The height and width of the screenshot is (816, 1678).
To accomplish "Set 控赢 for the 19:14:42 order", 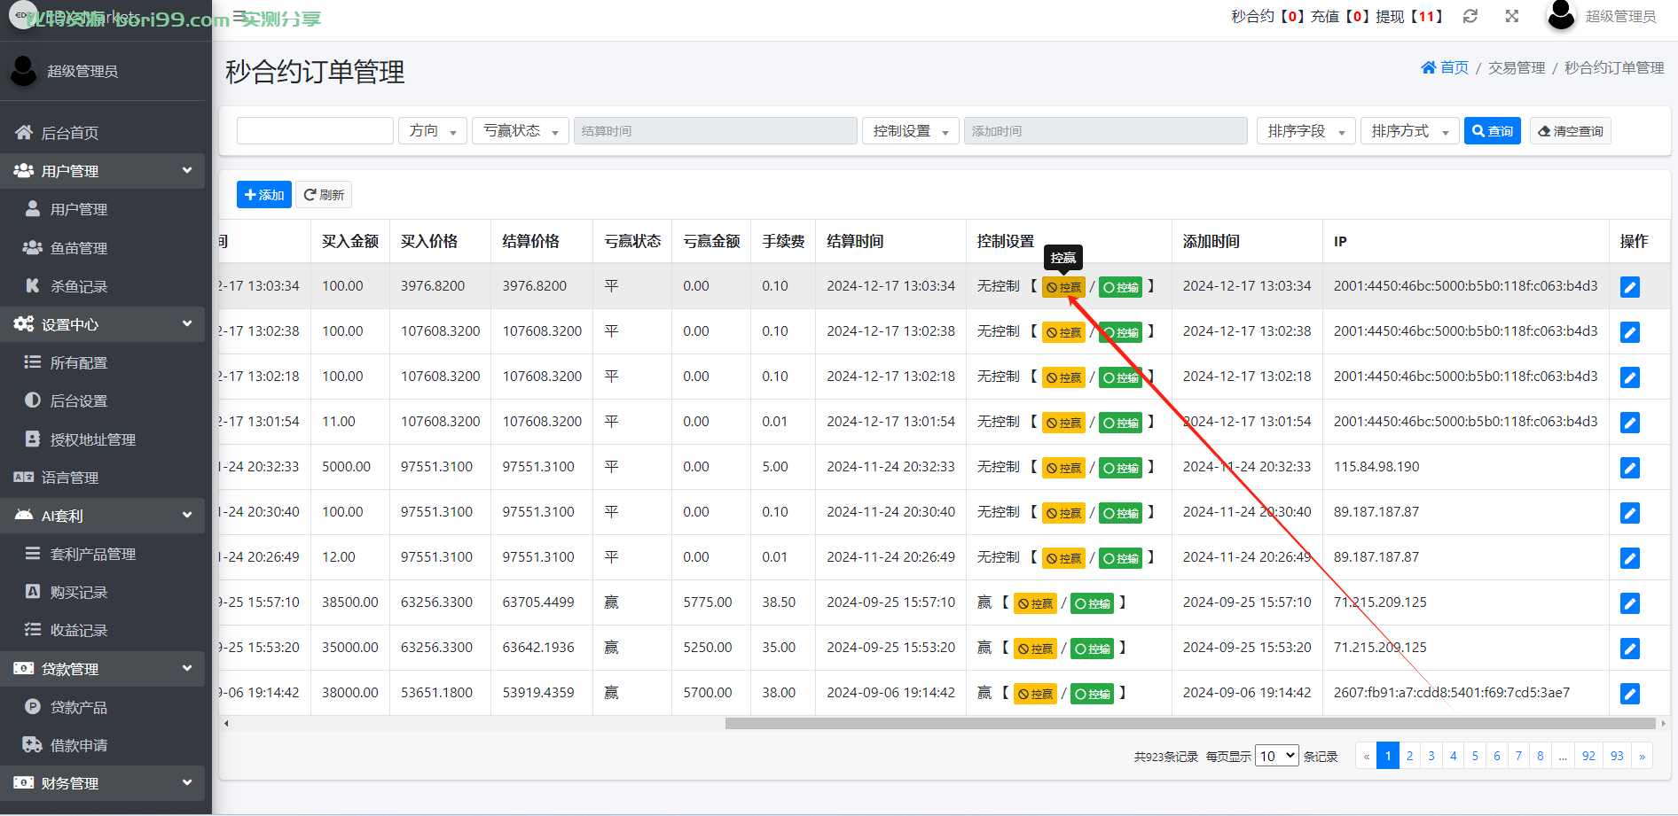I will tap(1035, 694).
